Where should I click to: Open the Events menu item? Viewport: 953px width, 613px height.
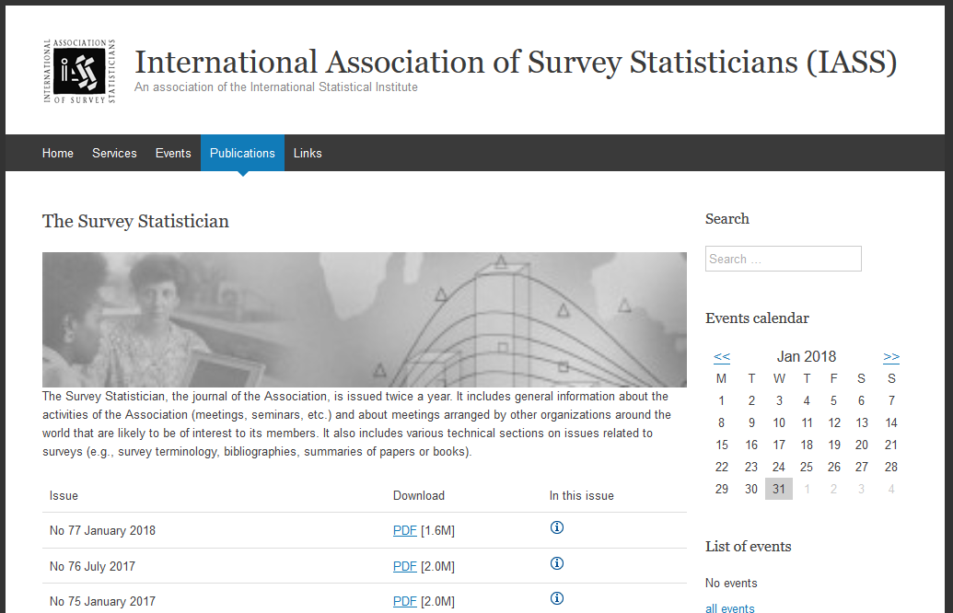[173, 153]
